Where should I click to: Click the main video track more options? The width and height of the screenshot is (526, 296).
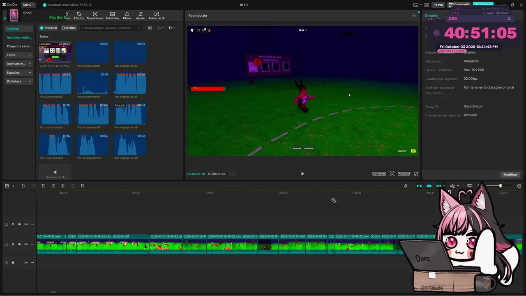pyautogui.click(x=32, y=244)
